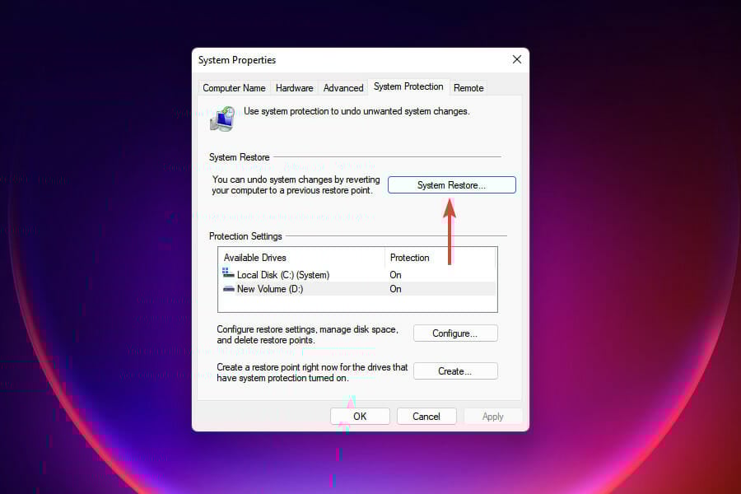Click the System Properties title text
The width and height of the screenshot is (741, 494).
(237, 60)
